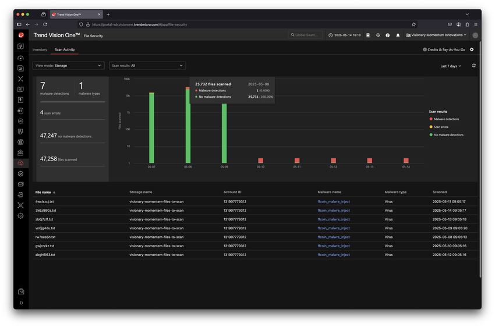Open ffcoin_malwre_inject link for abgh6i63.txt
This screenshot has width=495, height=327.
tap(334, 255)
